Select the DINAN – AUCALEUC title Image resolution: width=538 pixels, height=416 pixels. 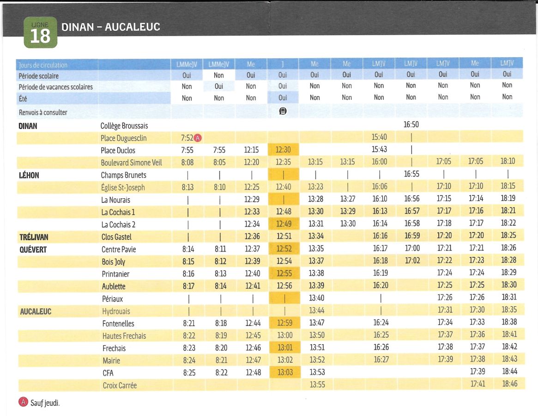click(110, 27)
